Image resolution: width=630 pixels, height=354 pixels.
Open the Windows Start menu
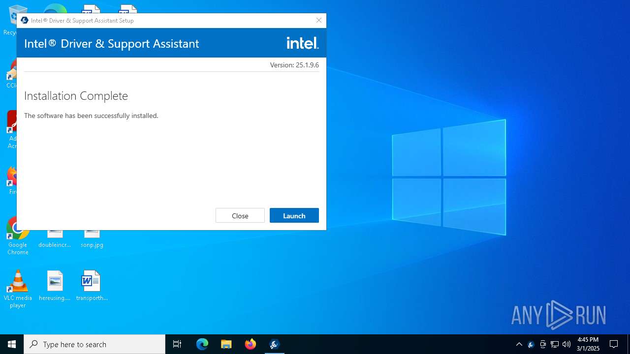pyautogui.click(x=12, y=344)
